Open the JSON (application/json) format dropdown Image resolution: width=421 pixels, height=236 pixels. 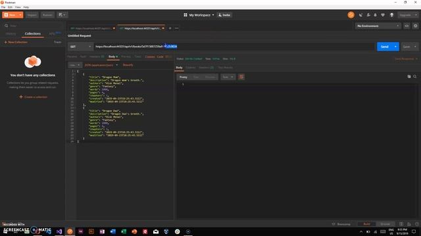[x=101, y=65]
